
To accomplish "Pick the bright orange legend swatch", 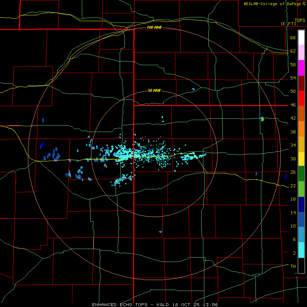I will (x=301, y=129).
